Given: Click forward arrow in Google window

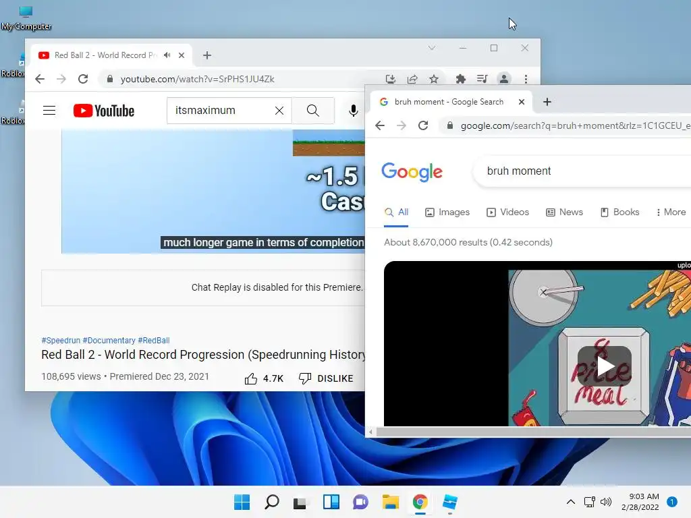Looking at the screenshot, I should click(402, 125).
